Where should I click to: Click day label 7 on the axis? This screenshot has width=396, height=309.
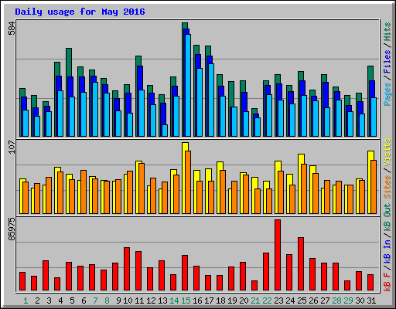[95, 301]
